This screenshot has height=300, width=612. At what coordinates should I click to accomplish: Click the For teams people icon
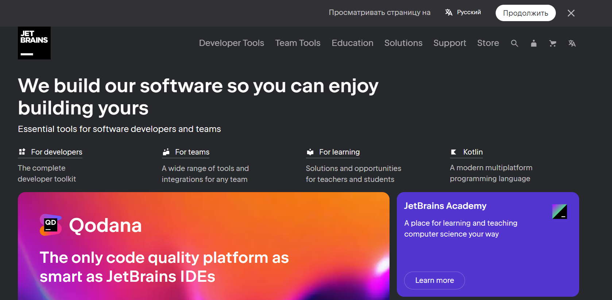[166, 152]
